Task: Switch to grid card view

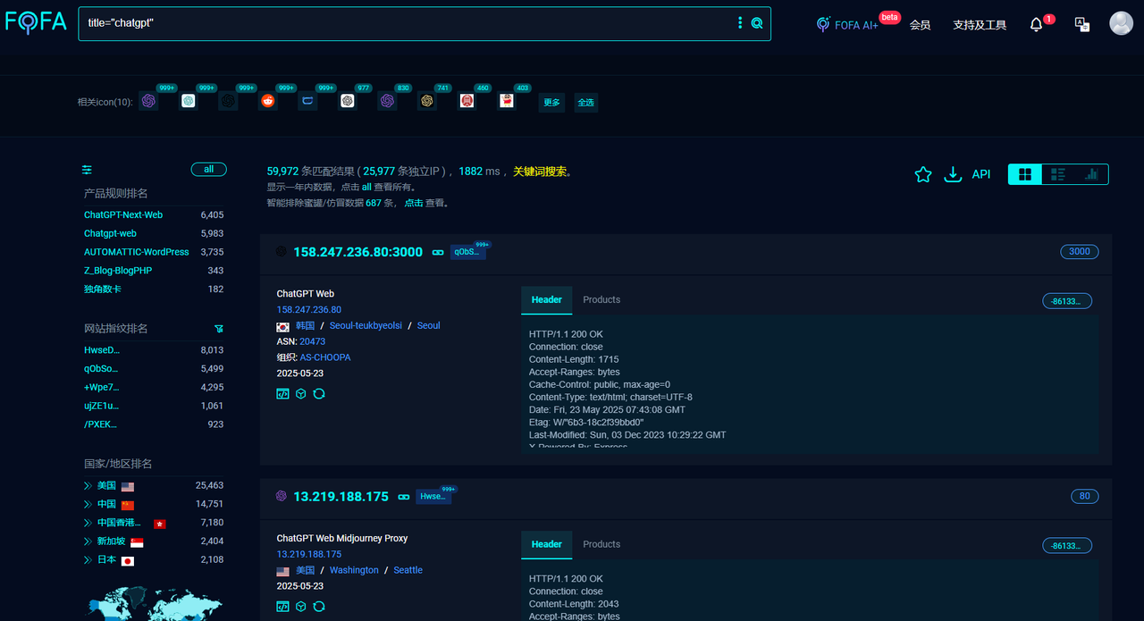Action: tap(1025, 174)
